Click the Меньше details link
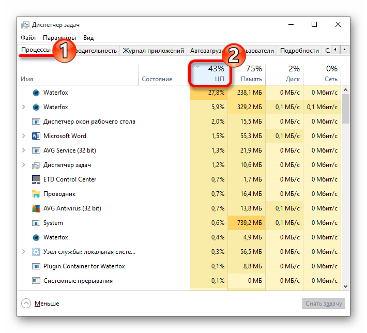Viewport: 367px width, 333px height. 47,304
